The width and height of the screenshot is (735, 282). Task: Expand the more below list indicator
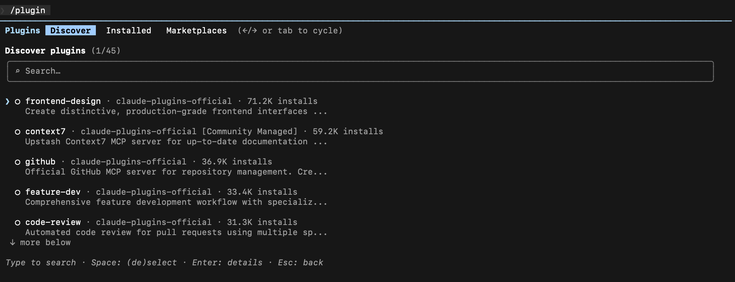45,242
